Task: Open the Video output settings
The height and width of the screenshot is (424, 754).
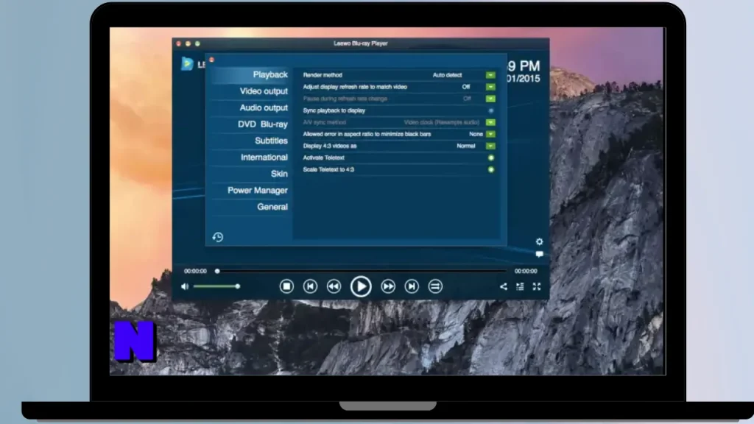Action: [264, 91]
